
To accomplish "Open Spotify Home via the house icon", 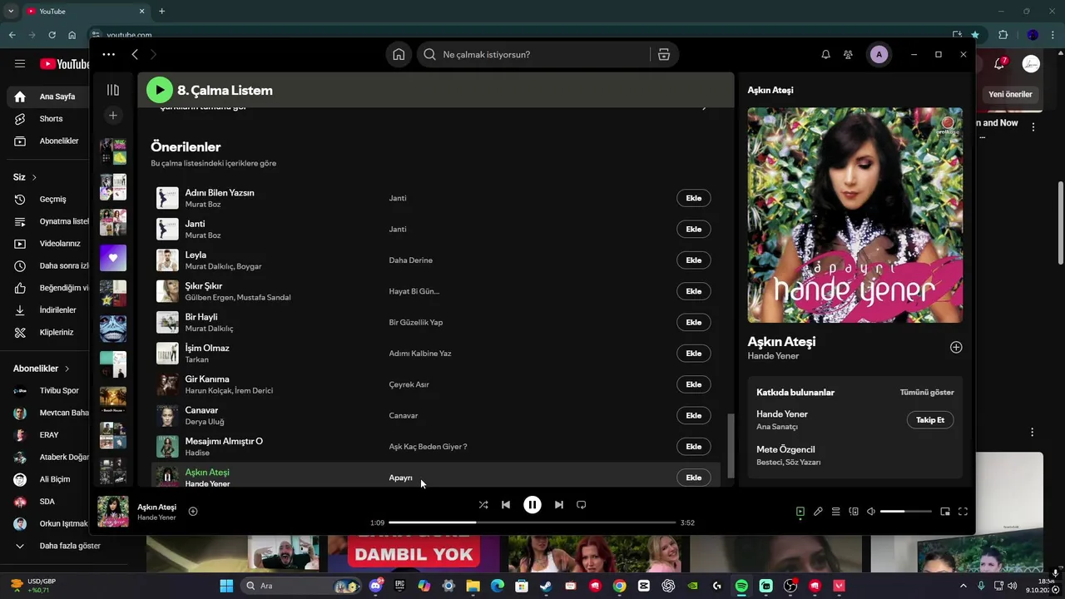I will (x=399, y=54).
